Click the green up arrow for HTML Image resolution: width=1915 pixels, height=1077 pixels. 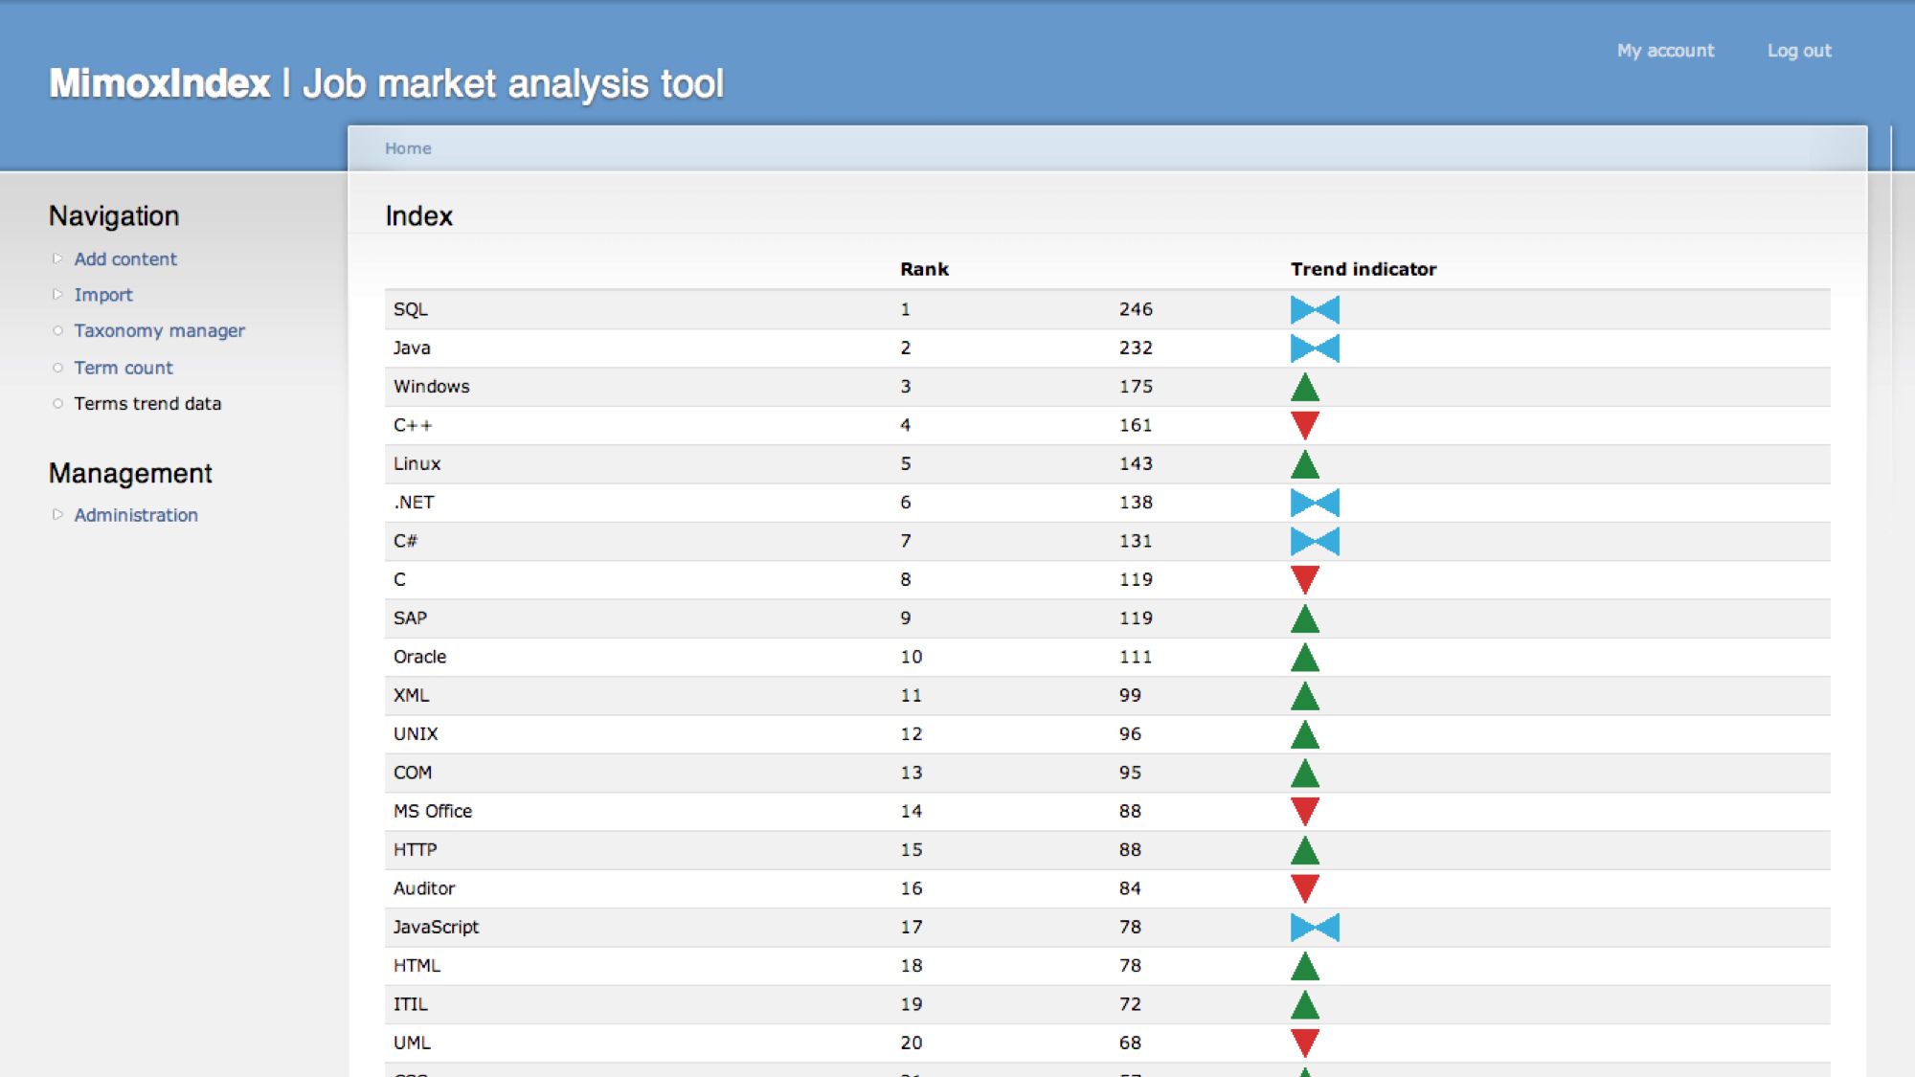tap(1304, 967)
